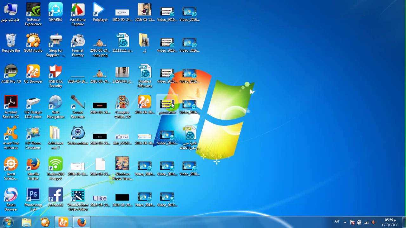Image resolution: width=406 pixels, height=228 pixels.
Task: Open Action Center flag icon
Action: tap(352, 222)
